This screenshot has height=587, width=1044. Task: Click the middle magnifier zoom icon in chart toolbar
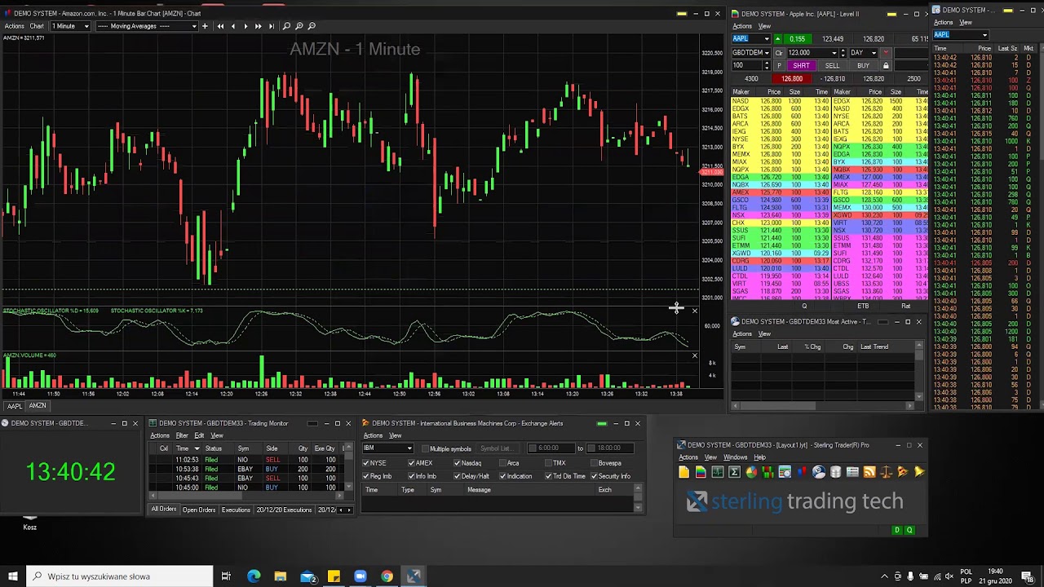click(299, 26)
